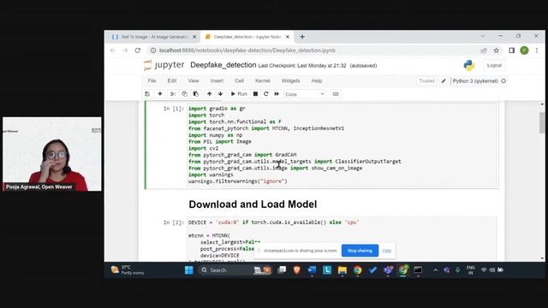Open the command palette keyboard icon

point(336,94)
